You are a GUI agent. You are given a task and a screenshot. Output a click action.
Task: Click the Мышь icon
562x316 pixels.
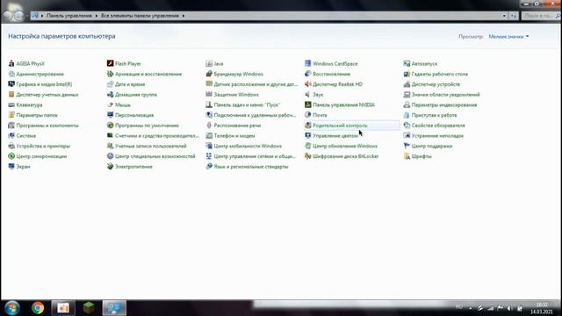[110, 105]
